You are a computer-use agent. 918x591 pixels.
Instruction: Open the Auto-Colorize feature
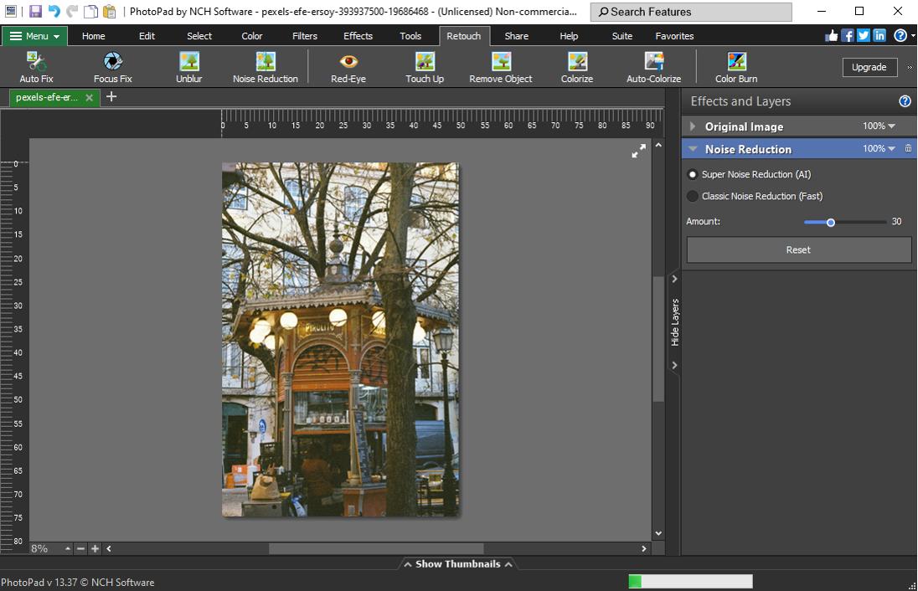pos(653,67)
